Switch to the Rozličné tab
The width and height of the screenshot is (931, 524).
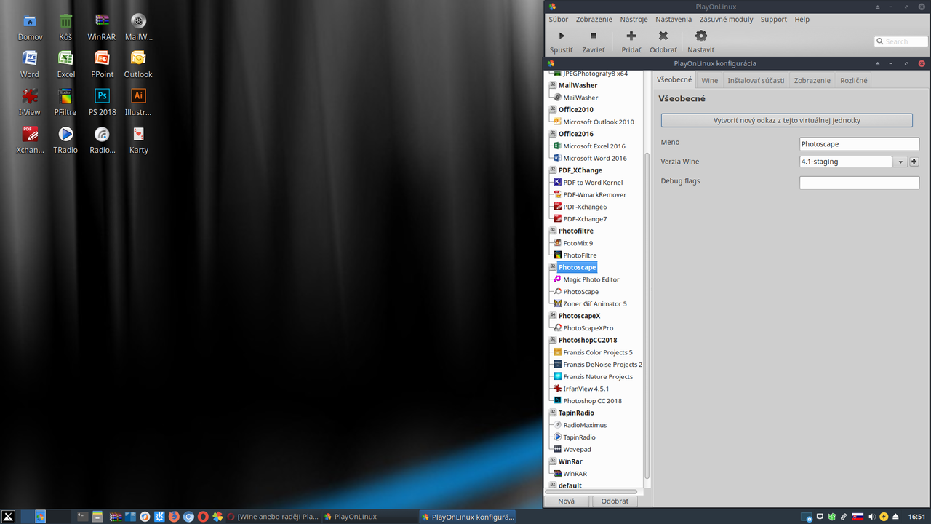pyautogui.click(x=853, y=80)
